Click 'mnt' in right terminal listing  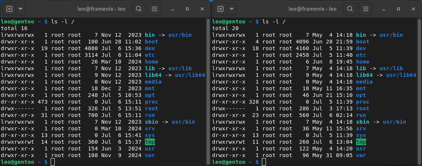pos(361,88)
